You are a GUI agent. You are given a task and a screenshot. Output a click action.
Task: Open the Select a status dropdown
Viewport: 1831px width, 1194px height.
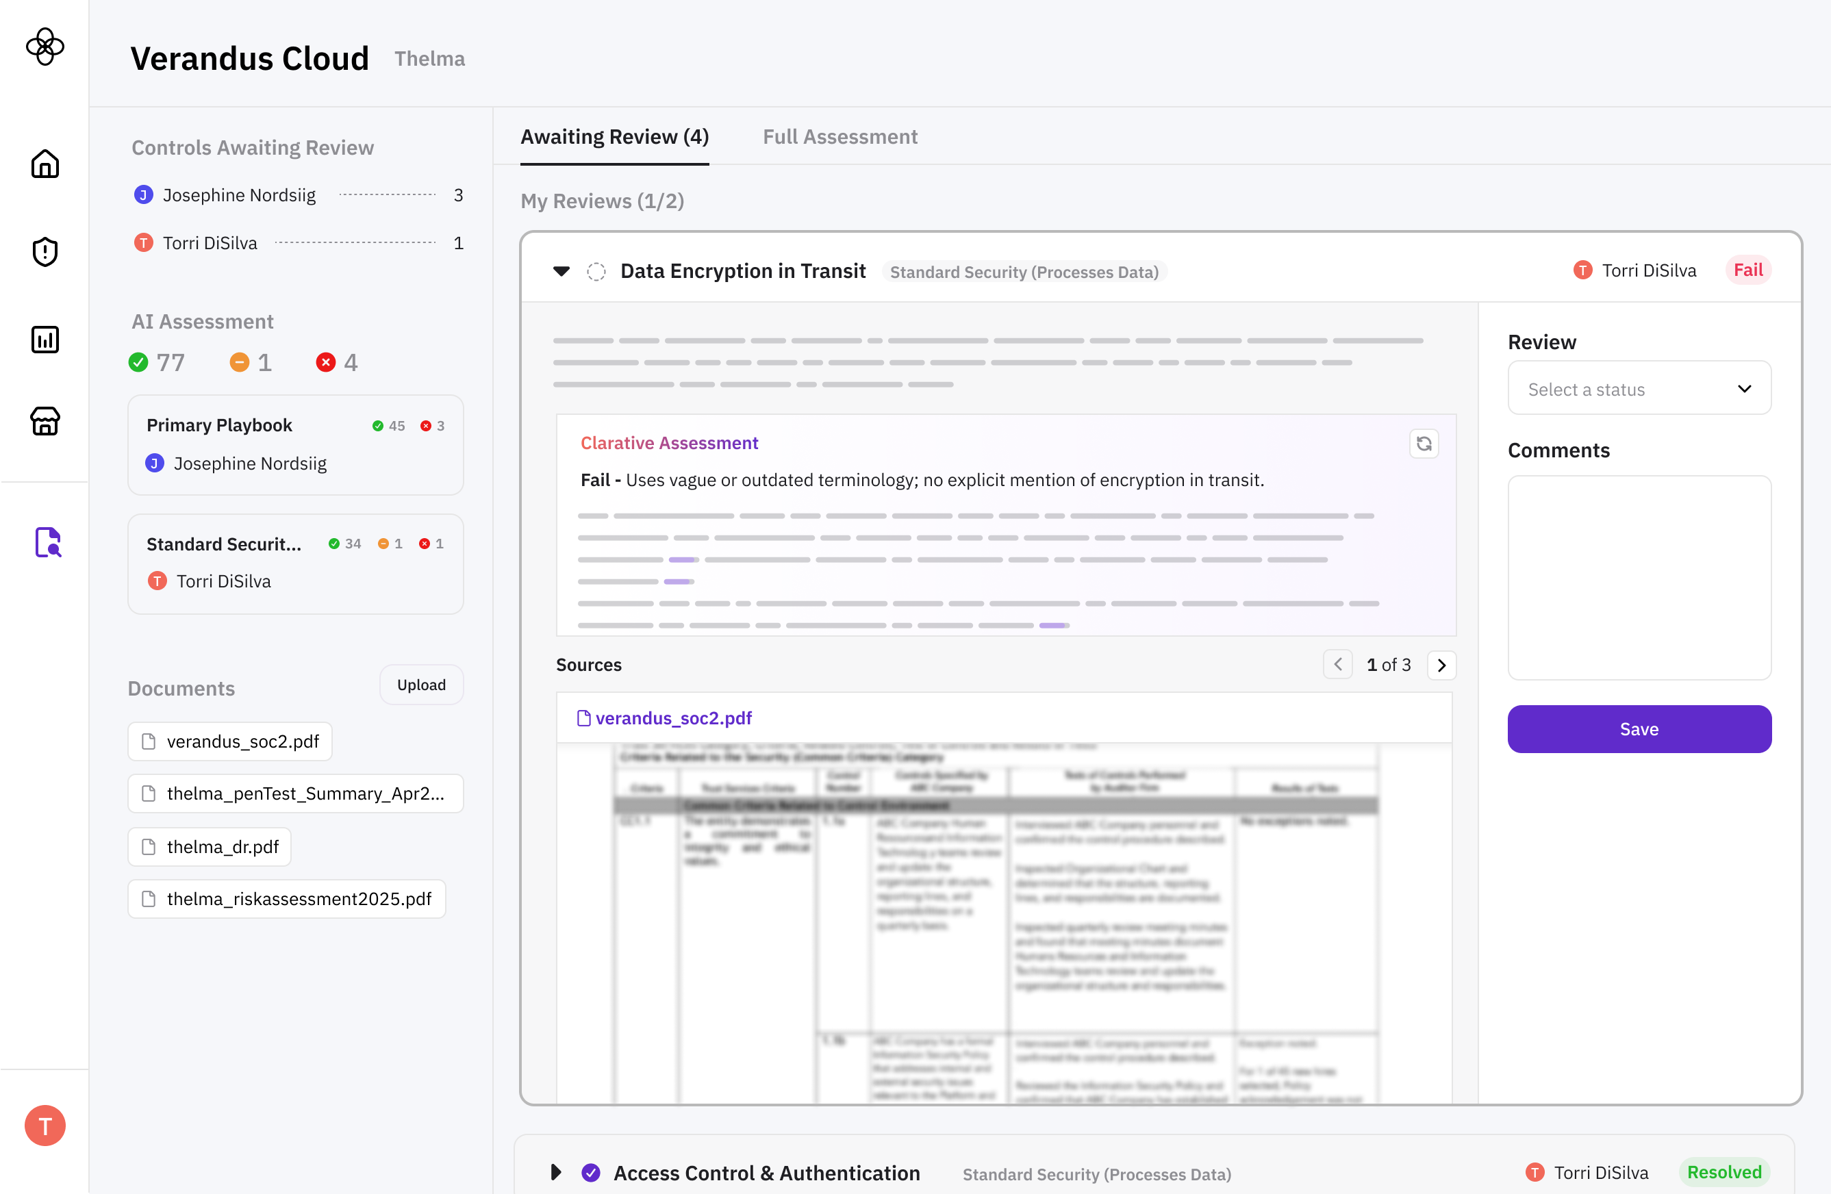click(x=1639, y=388)
